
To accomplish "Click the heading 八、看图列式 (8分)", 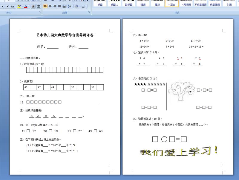I will (x=145, y=78).
